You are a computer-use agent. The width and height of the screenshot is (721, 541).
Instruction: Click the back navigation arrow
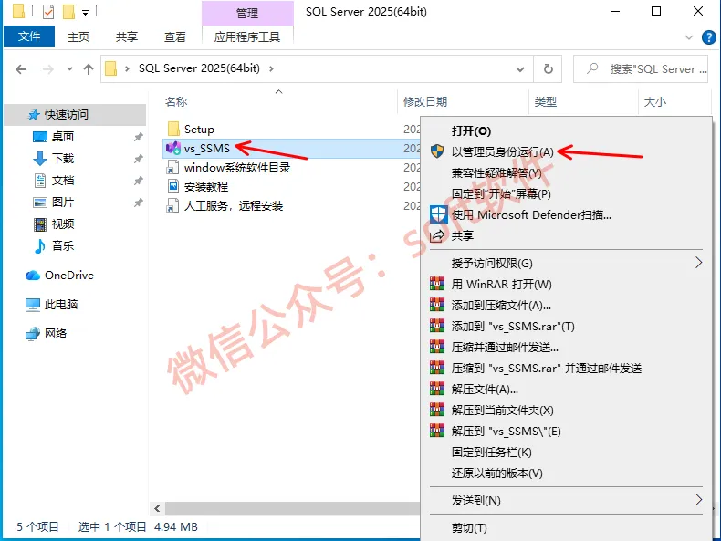(x=21, y=69)
